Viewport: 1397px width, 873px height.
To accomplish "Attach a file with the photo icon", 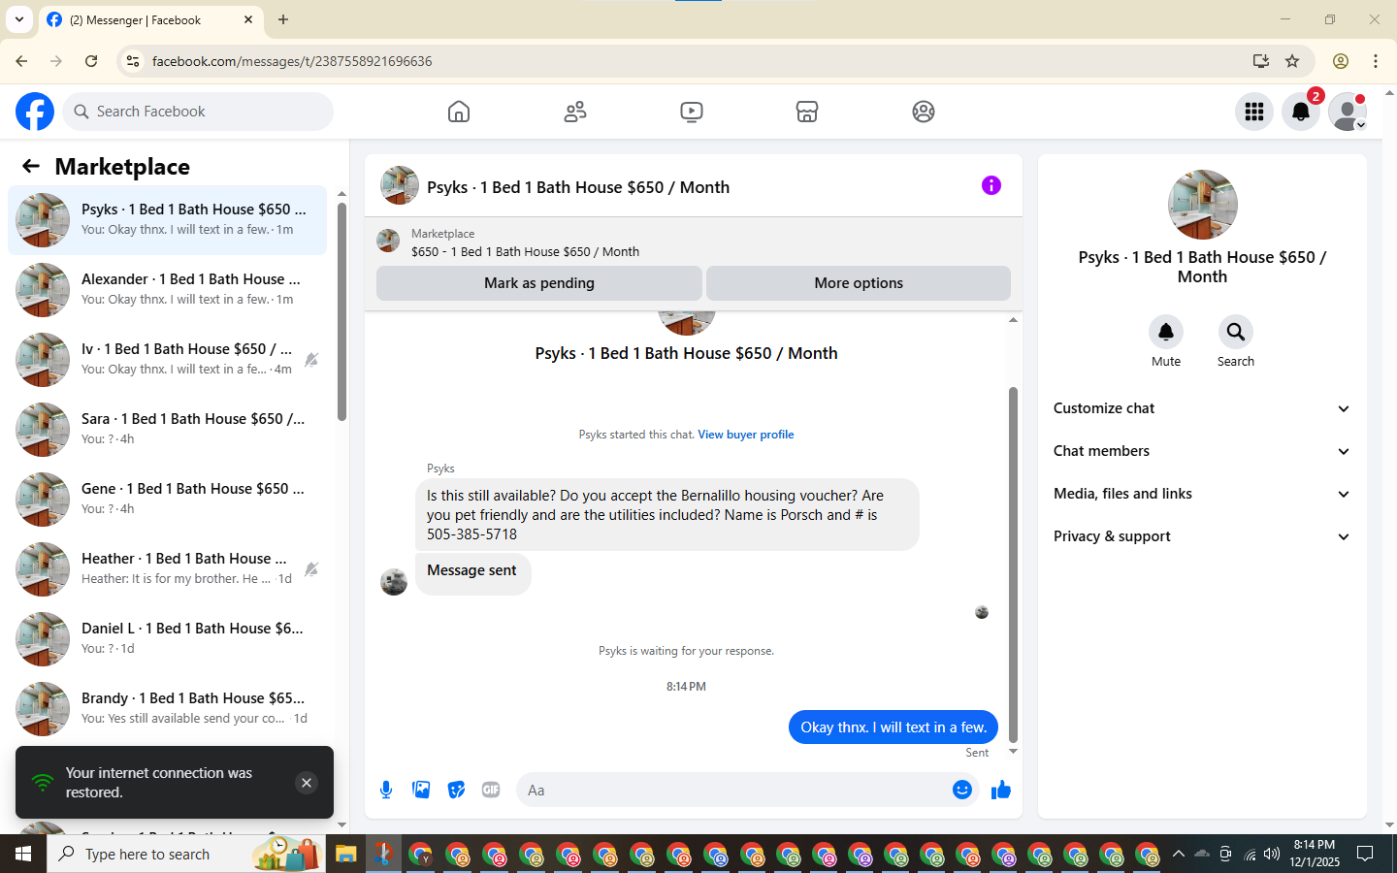I will click(x=421, y=790).
